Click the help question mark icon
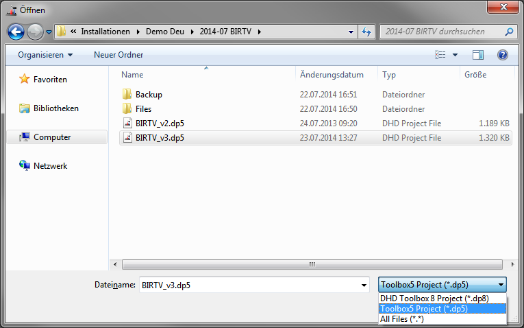The image size is (524, 328). (502, 55)
